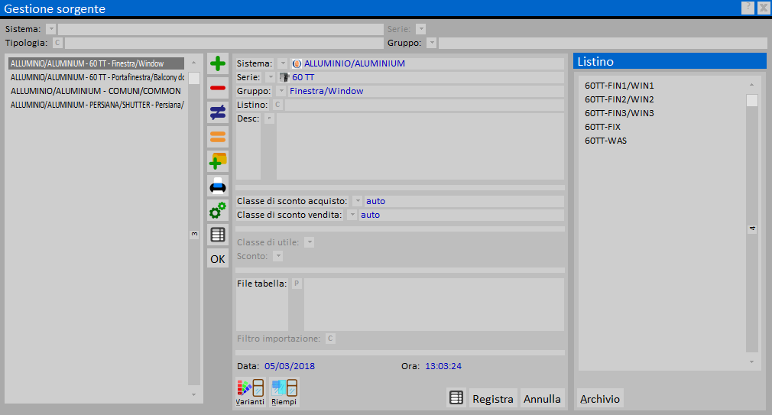Click the Registra button

[x=493, y=398]
